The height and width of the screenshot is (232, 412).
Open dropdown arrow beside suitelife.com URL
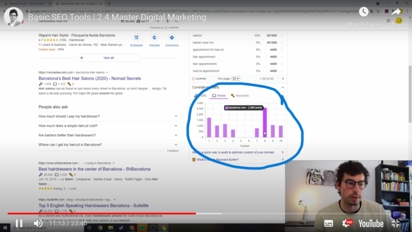point(114,200)
